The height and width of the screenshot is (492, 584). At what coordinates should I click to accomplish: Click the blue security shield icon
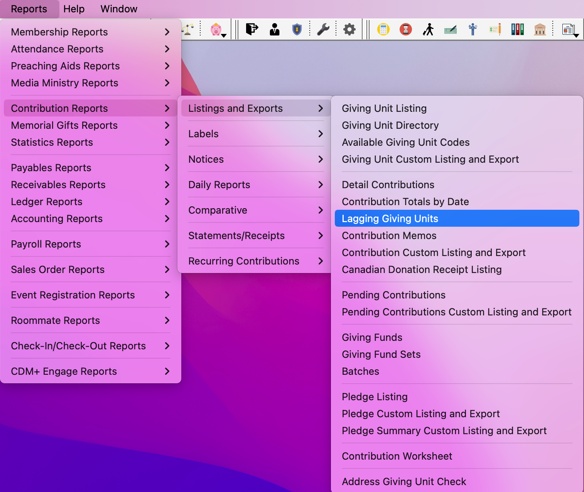tap(297, 29)
